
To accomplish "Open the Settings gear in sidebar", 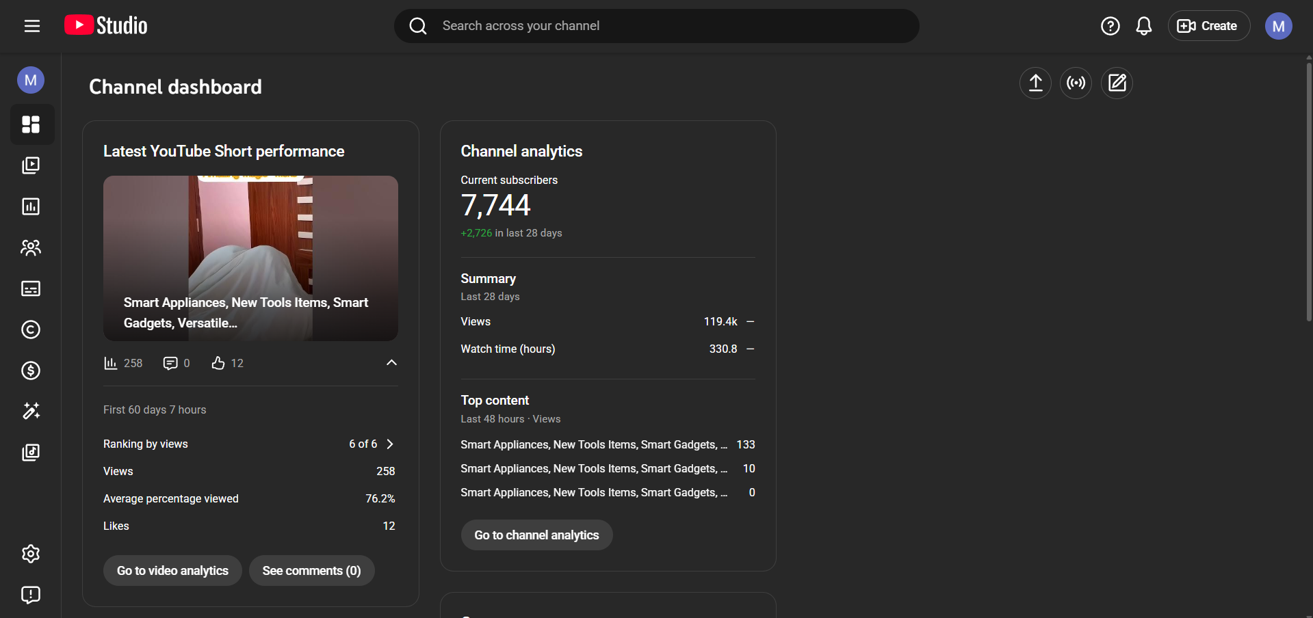I will [31, 554].
